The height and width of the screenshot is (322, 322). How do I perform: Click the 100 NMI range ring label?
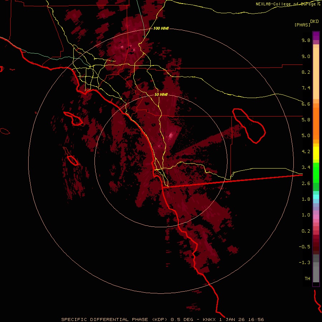tap(161, 28)
